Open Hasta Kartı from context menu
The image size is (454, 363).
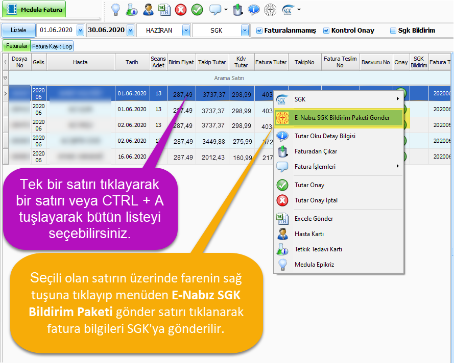(338, 234)
